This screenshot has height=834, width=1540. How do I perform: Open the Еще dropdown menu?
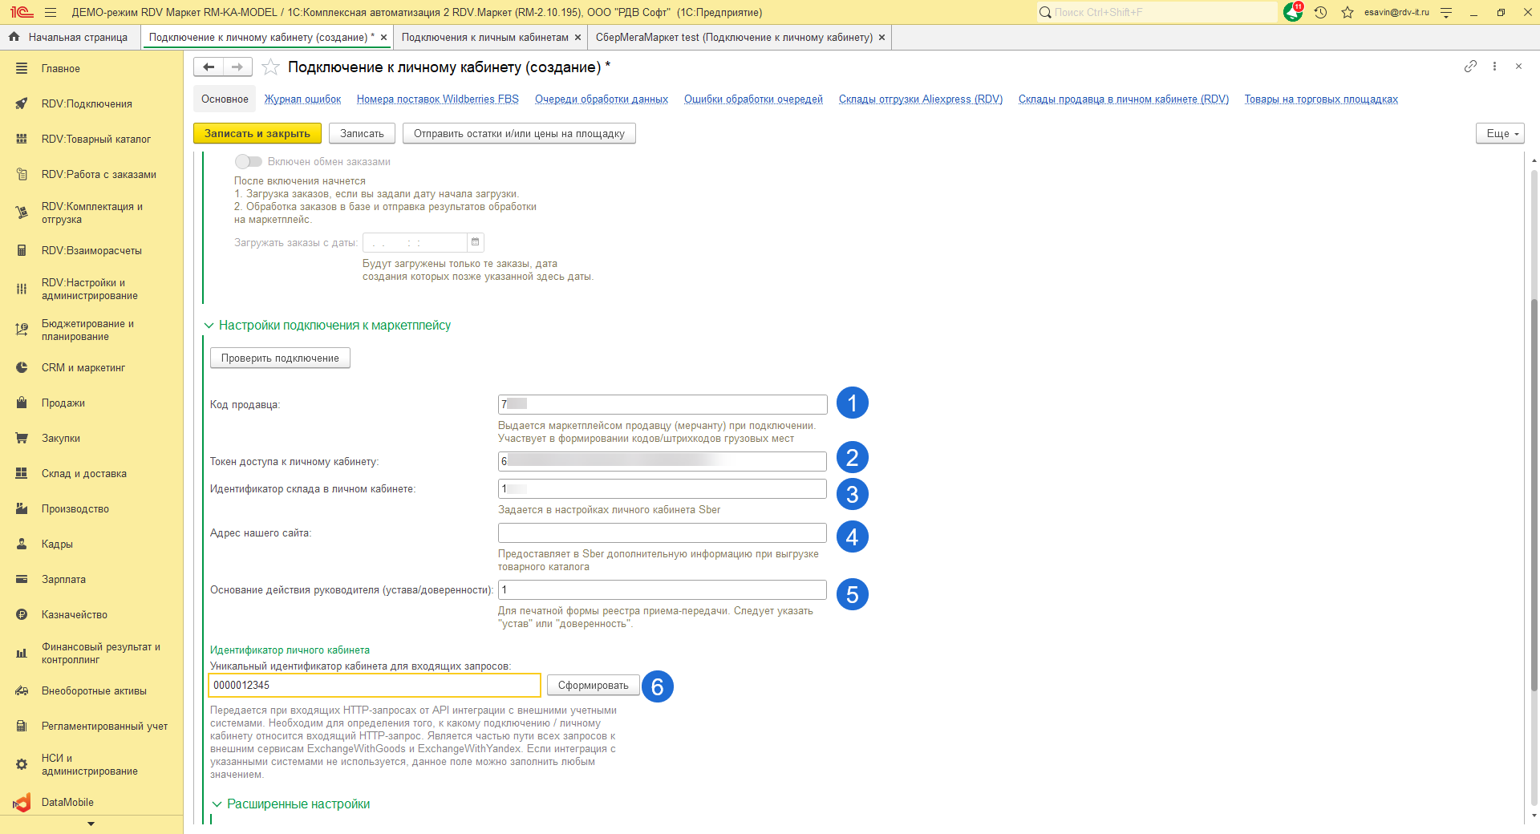click(1500, 134)
